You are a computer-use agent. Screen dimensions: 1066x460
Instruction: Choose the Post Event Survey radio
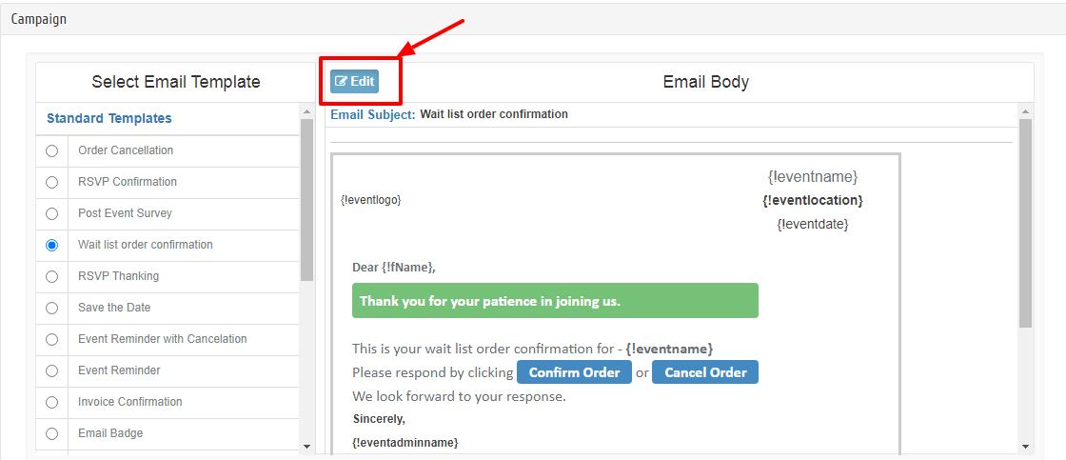51,213
